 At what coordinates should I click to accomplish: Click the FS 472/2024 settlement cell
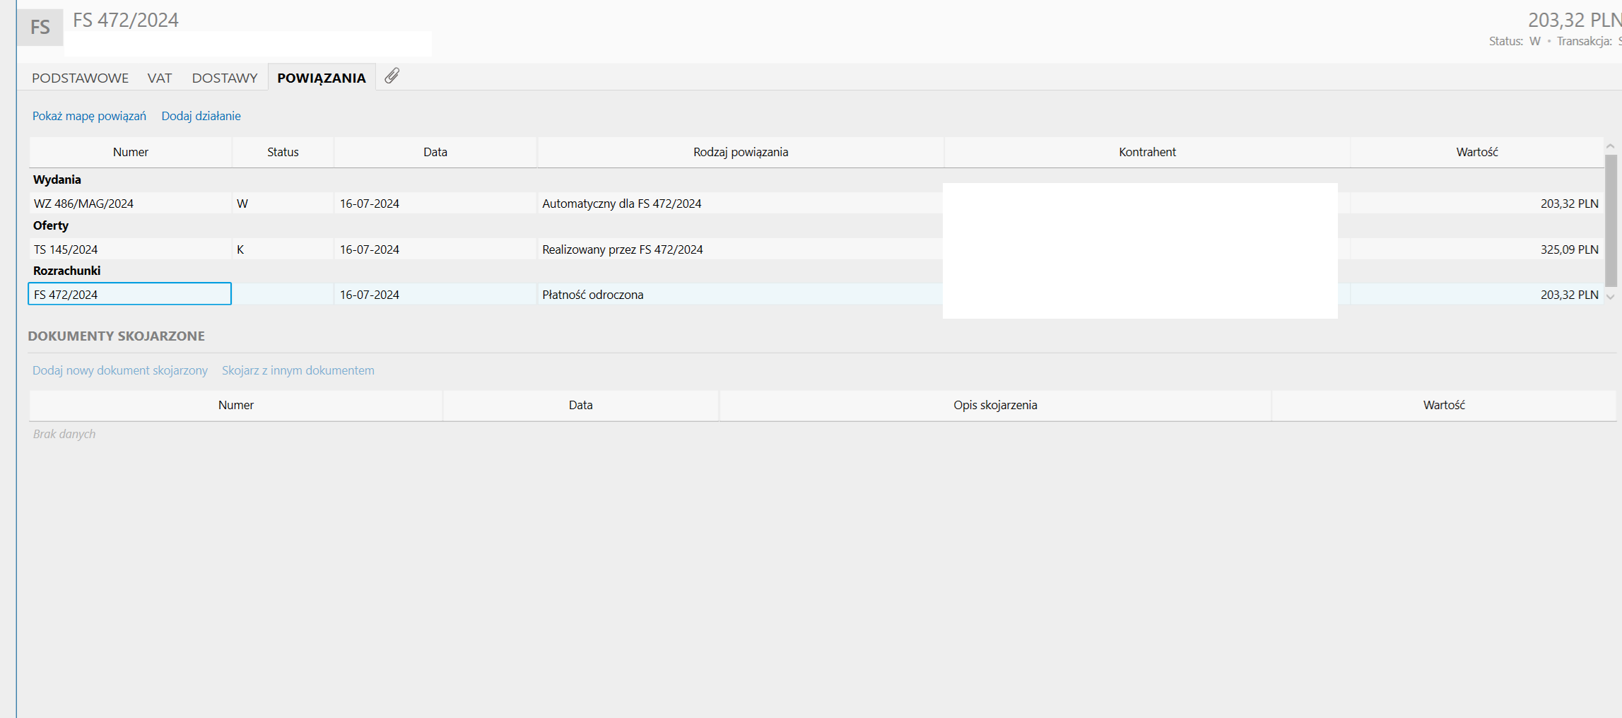coord(129,295)
